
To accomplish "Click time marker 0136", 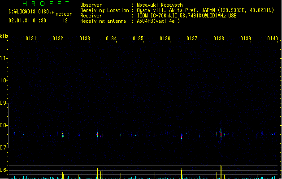I will (x=165, y=38).
